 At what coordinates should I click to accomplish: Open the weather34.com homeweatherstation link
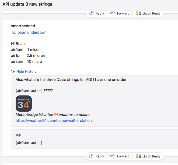click(54, 121)
